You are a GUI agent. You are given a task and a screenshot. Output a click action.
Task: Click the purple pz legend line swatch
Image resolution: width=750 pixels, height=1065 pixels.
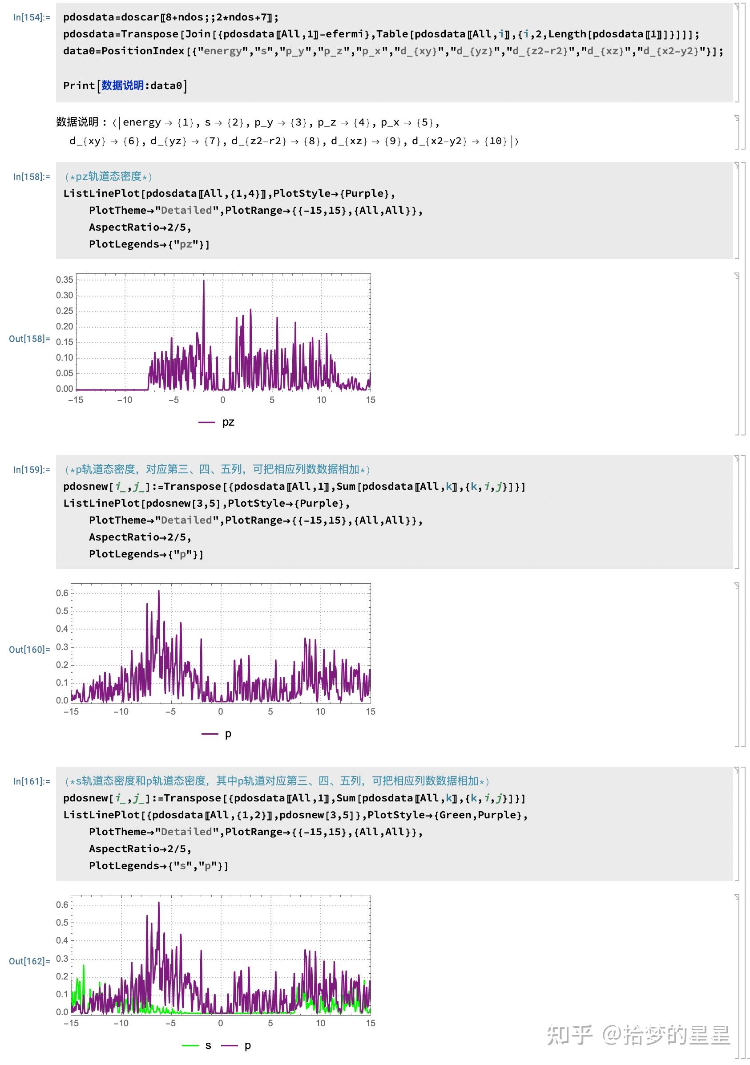click(x=207, y=422)
